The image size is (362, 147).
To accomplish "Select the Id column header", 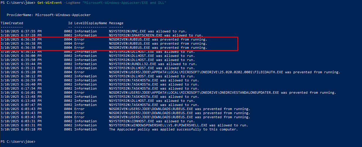I will tap(70, 23).
